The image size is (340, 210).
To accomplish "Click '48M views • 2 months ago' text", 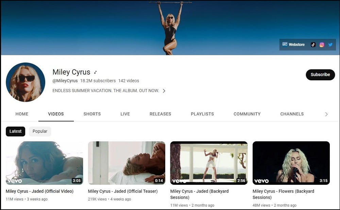I will pyautogui.click(x=274, y=205).
